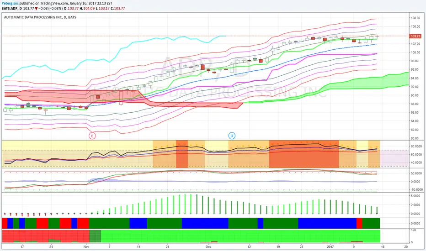Click the −0.03 (−0.03%) change text
This screenshot has width=426, height=251.
pyautogui.click(x=50, y=8)
